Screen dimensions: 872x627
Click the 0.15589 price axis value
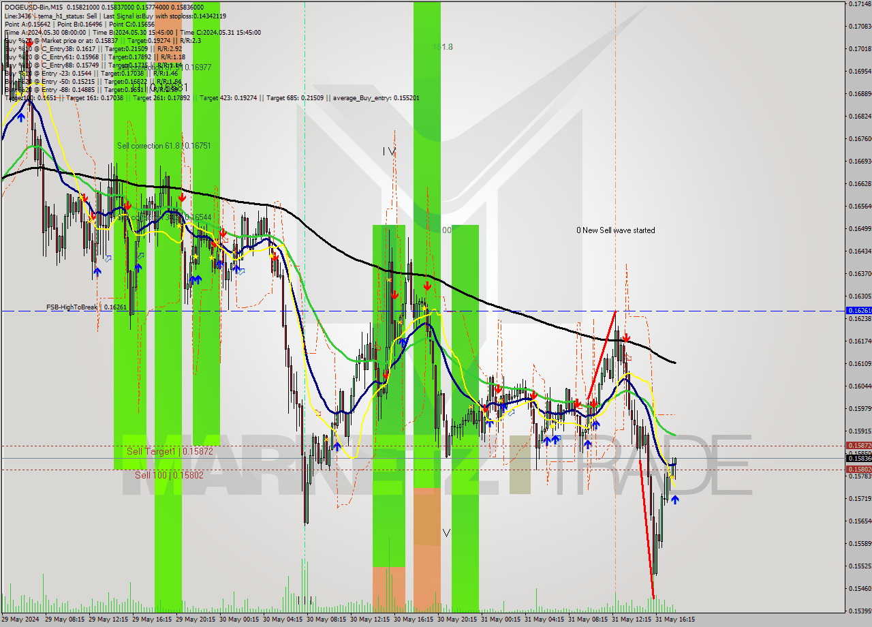860,544
